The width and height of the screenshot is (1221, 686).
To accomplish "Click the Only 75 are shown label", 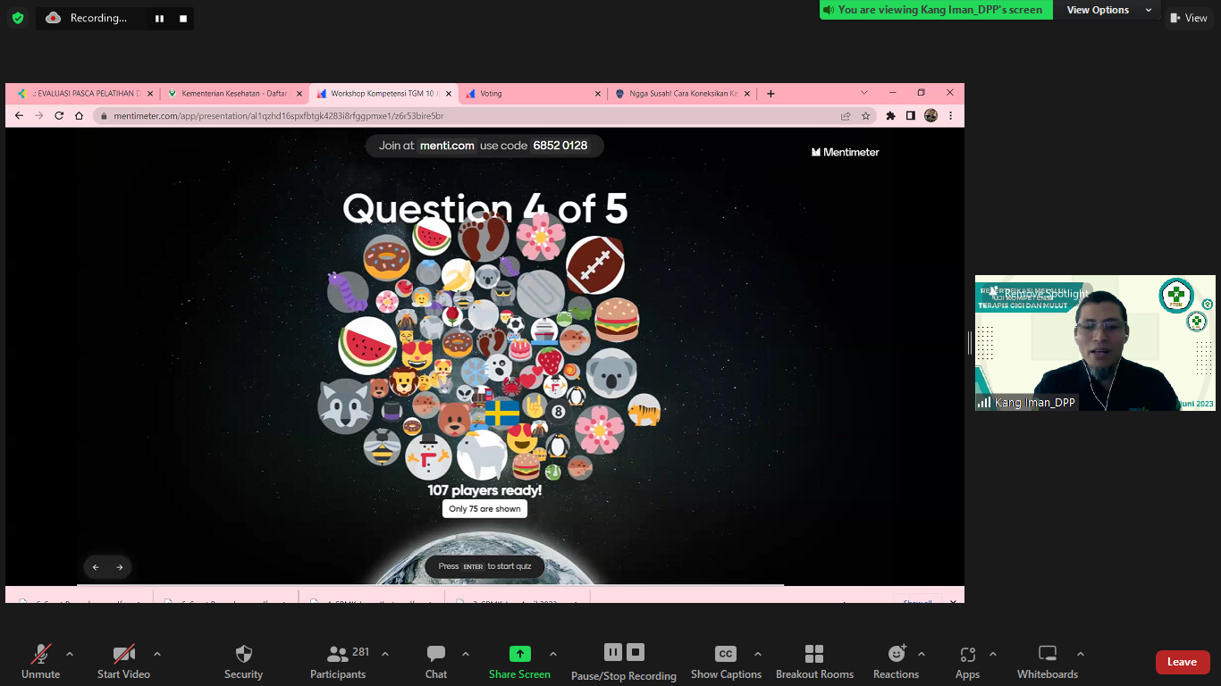I will tap(484, 508).
